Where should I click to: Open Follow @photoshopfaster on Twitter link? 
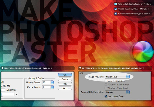click(135, 4)
